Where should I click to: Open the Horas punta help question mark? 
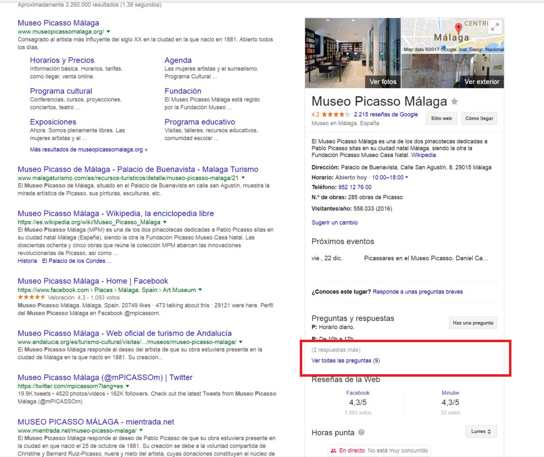(x=362, y=432)
